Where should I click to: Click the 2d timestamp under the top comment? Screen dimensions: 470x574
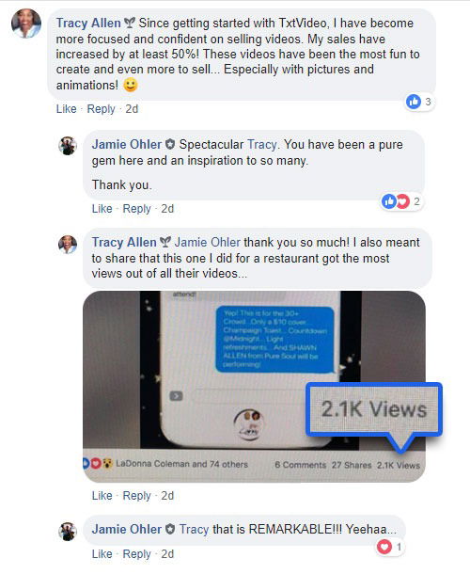coord(132,109)
